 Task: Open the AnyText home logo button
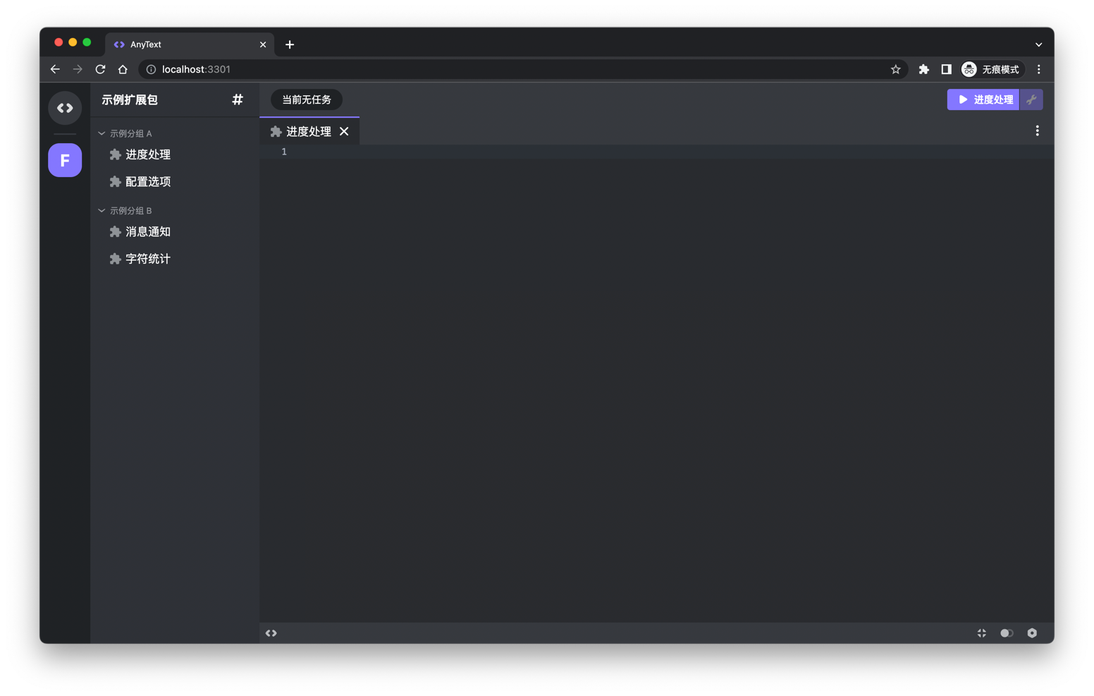pyautogui.click(x=65, y=108)
